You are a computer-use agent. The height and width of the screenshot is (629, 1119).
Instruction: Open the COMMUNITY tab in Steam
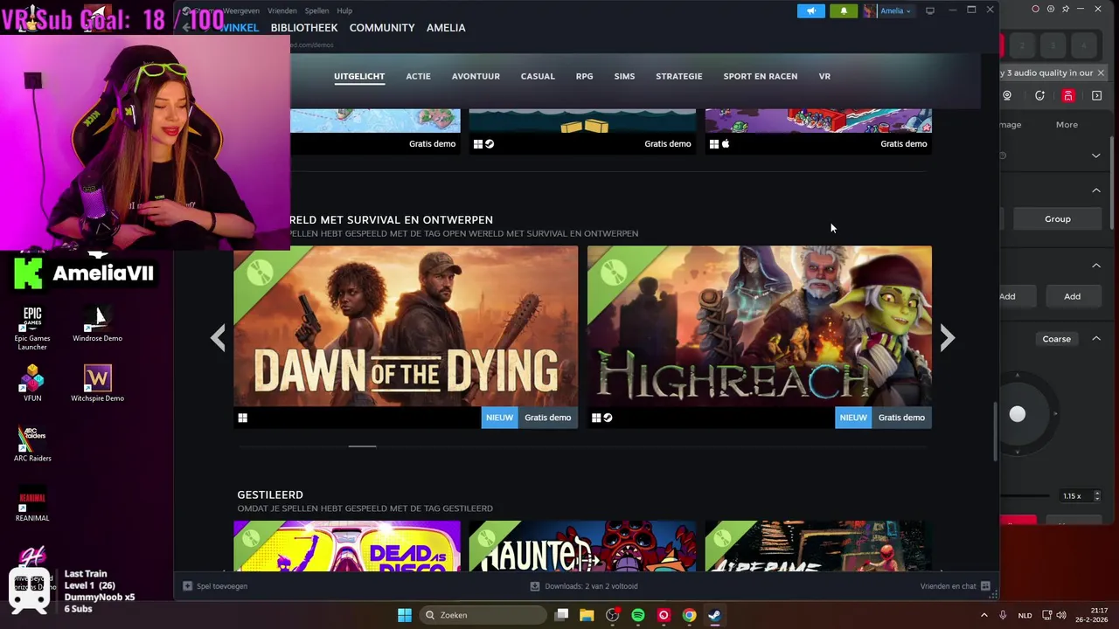(x=382, y=28)
